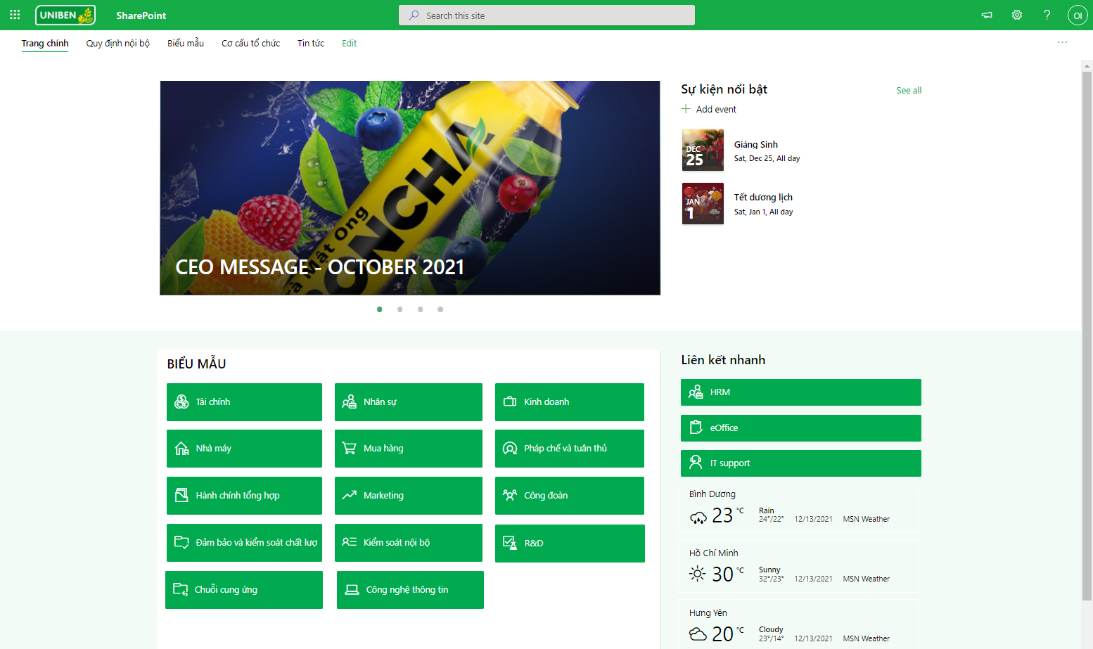Click the megaphone notification icon
1093x649 pixels.
click(x=987, y=15)
